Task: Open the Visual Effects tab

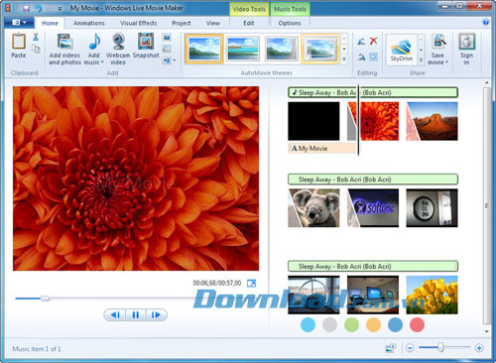Action: click(138, 23)
